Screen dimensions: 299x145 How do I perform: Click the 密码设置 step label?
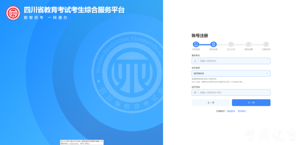(x=248, y=49)
